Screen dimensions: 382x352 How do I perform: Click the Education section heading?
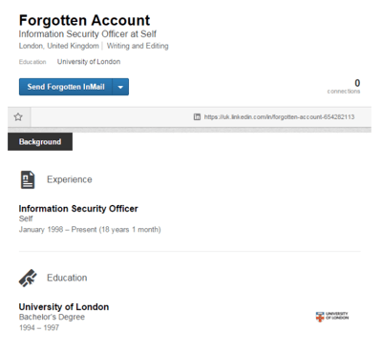click(67, 278)
